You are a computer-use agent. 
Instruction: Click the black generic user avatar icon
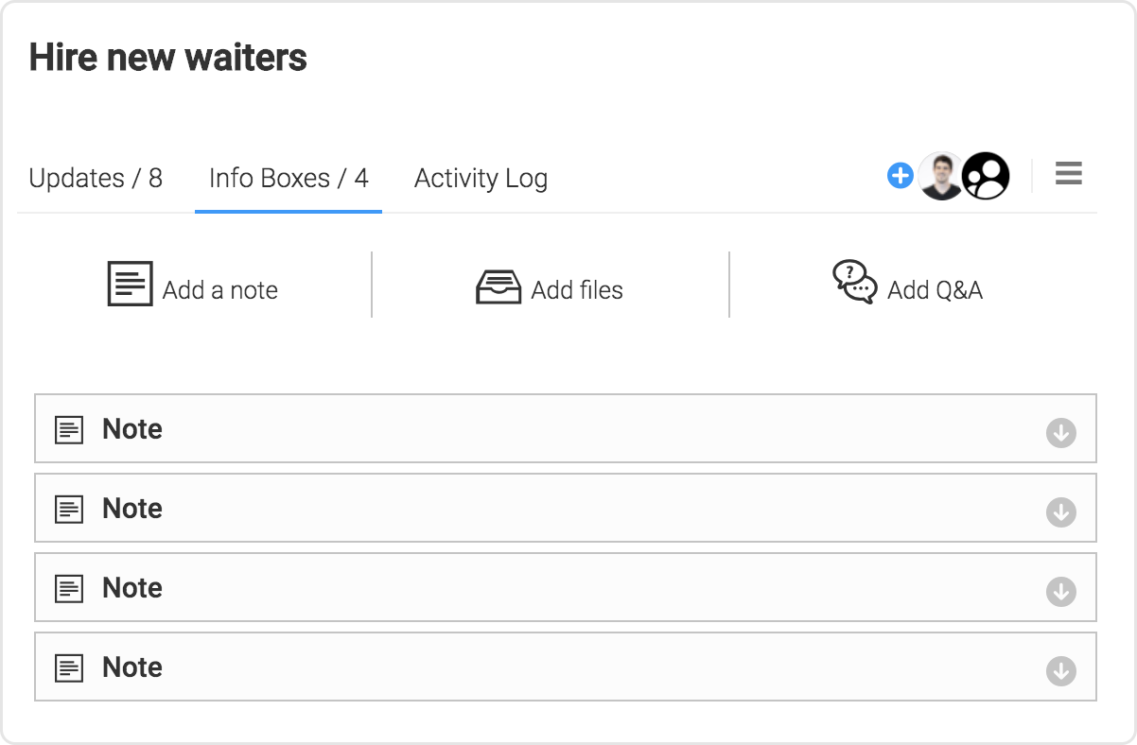coord(987,176)
